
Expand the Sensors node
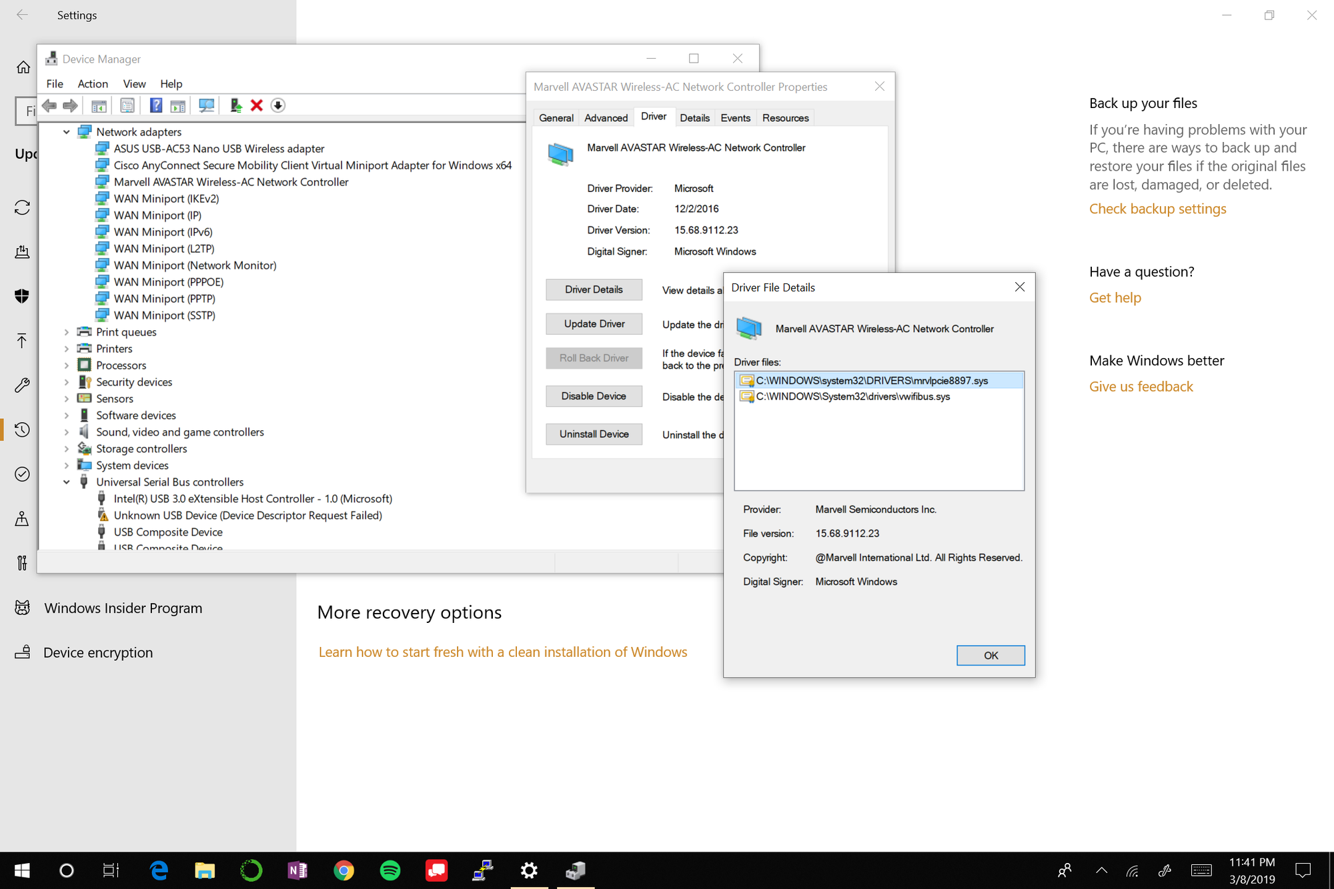(x=67, y=399)
